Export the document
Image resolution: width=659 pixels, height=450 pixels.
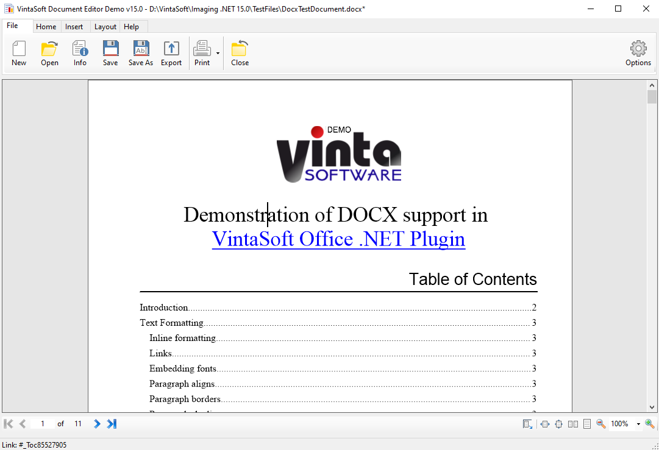coord(171,54)
